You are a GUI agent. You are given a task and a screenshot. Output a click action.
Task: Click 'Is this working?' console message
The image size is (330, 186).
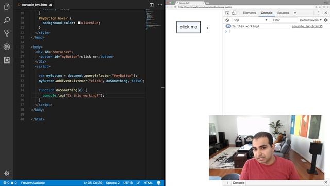245,26
